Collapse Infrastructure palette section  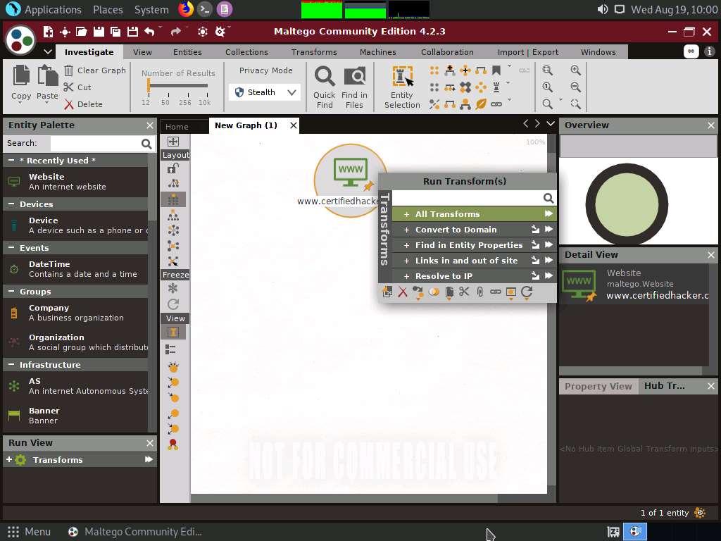point(11,364)
